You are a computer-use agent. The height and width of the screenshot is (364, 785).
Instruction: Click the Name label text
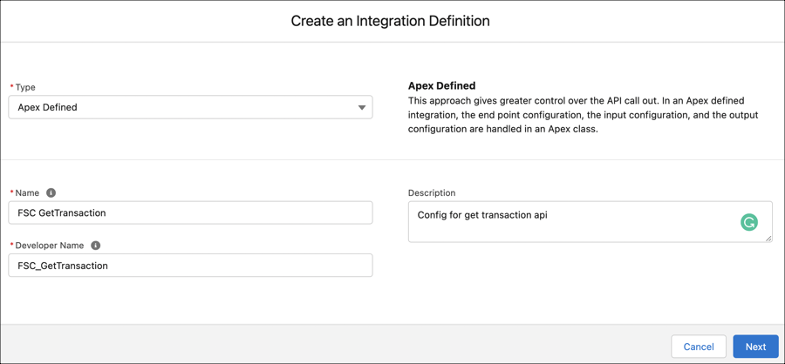tap(27, 192)
